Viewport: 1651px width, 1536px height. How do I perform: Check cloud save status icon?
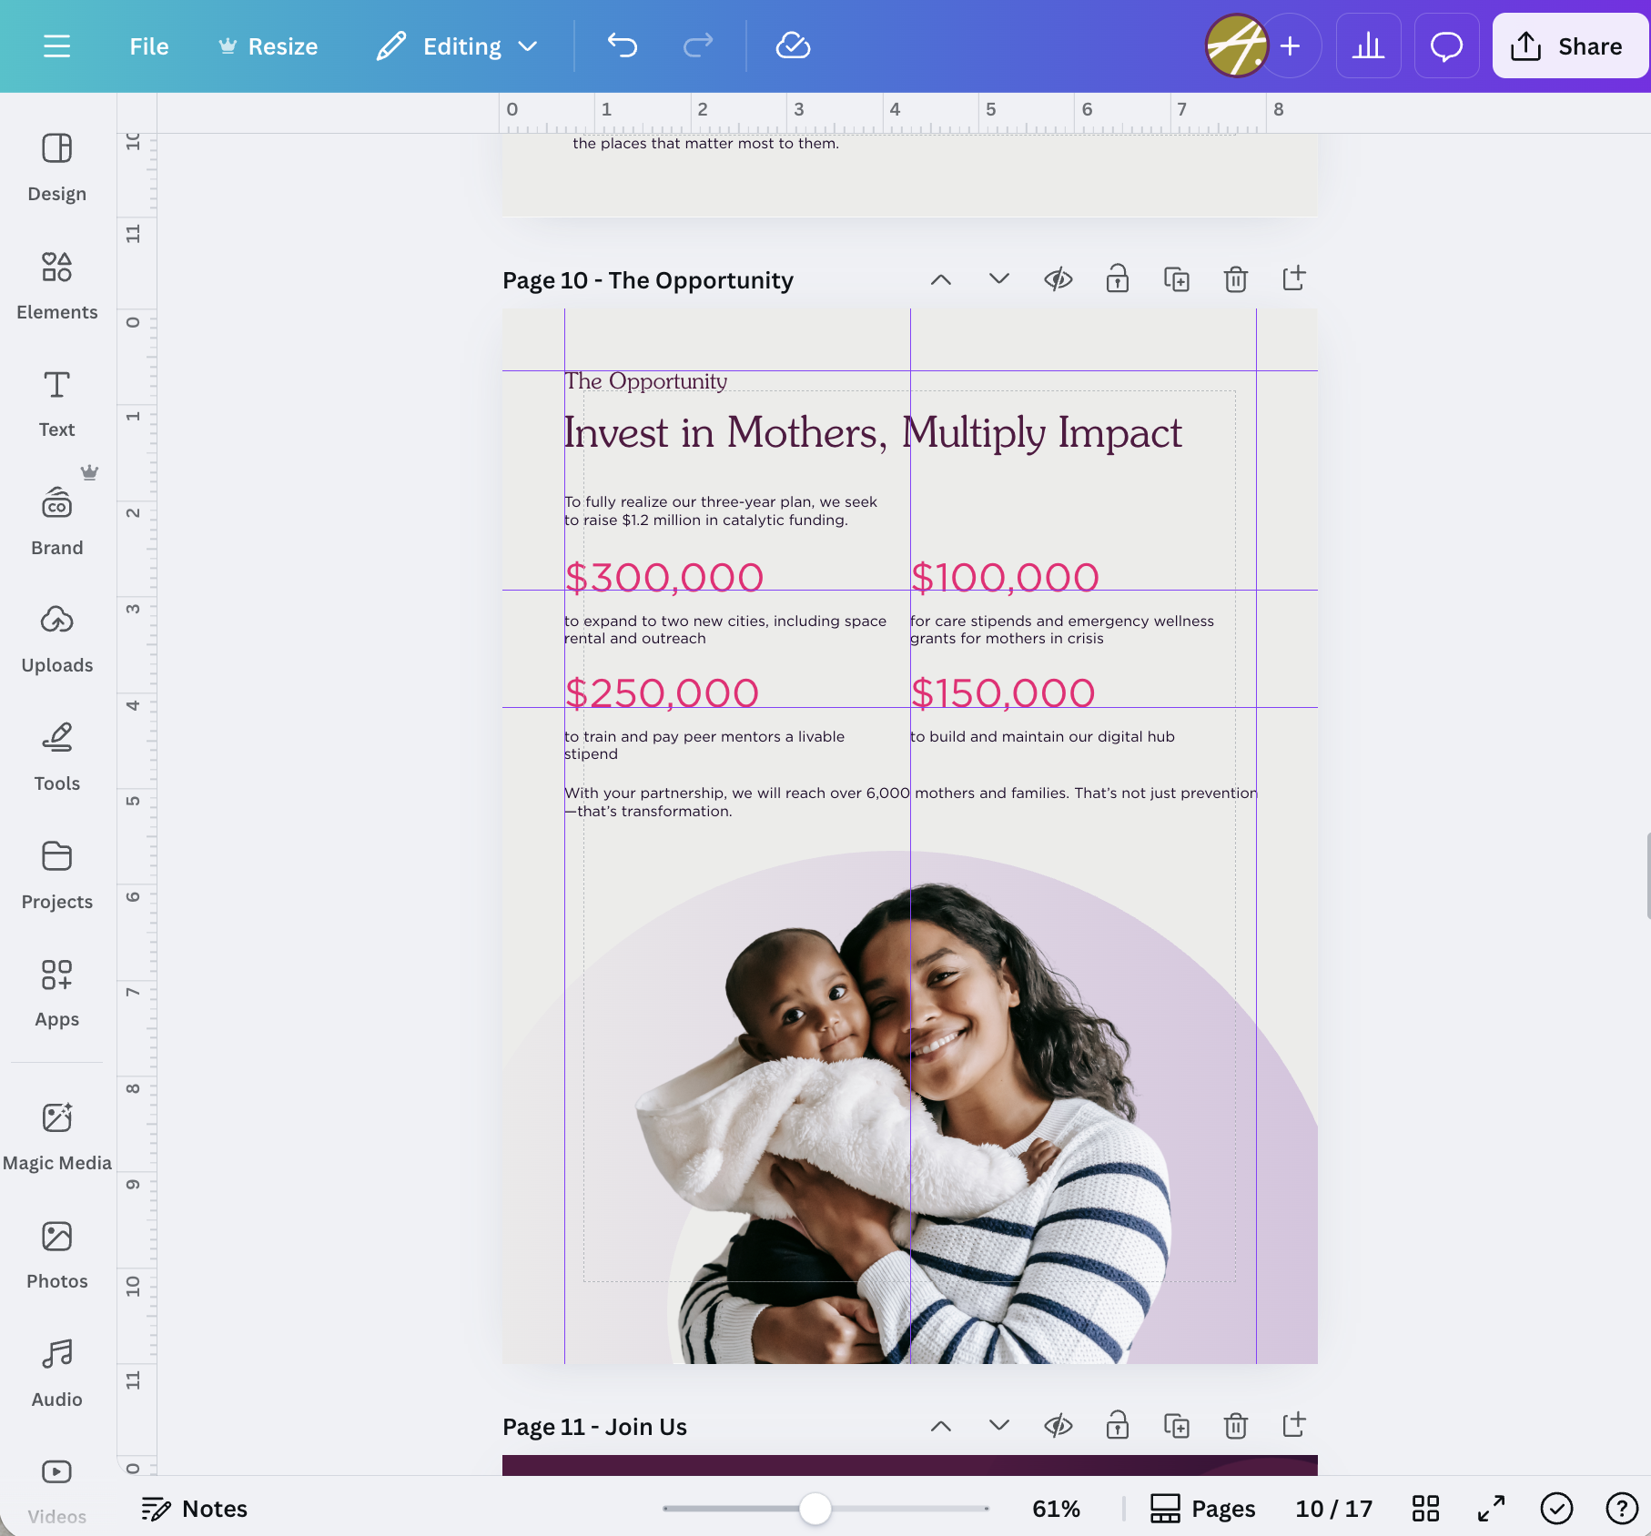(x=793, y=45)
